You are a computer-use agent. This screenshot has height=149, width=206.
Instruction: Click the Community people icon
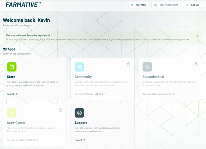click(x=80, y=67)
